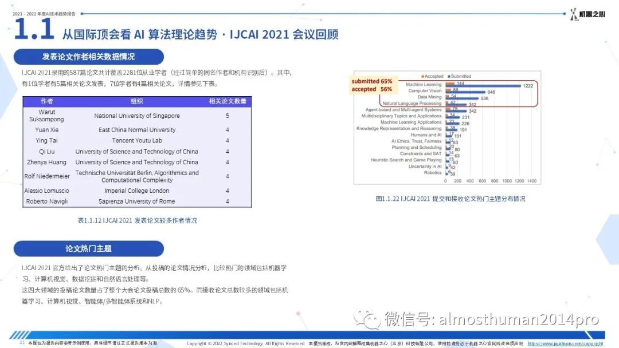Click National University of Singapore table cell

coord(136,116)
